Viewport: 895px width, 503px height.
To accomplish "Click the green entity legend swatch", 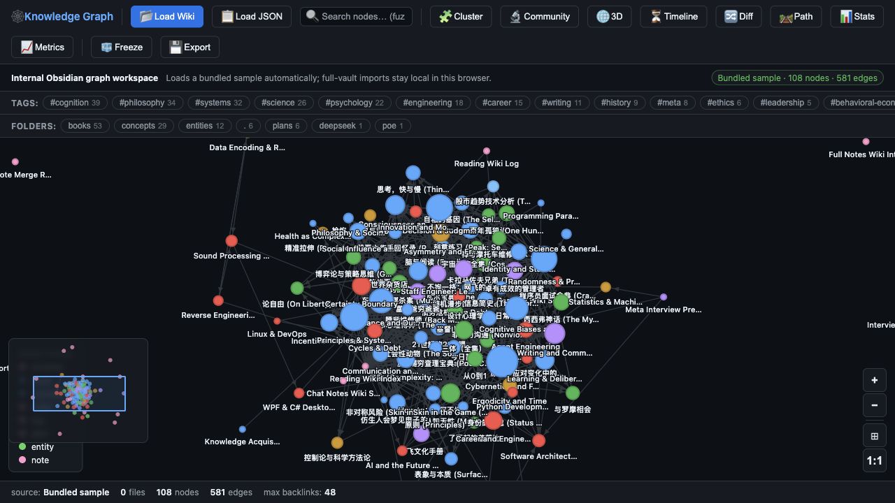I will coord(22,446).
